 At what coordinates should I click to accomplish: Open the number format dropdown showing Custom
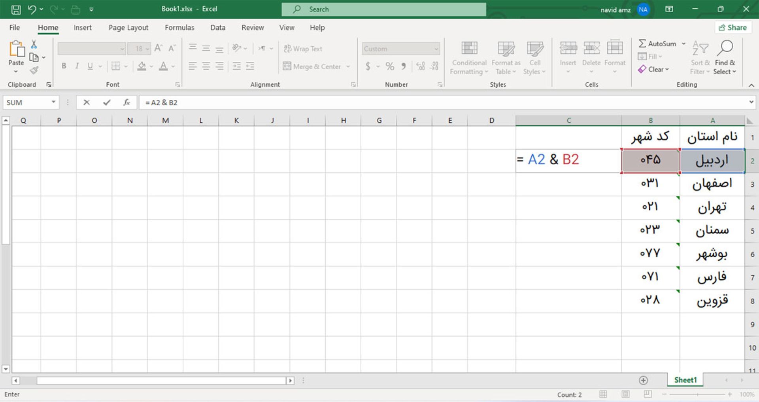pos(436,49)
